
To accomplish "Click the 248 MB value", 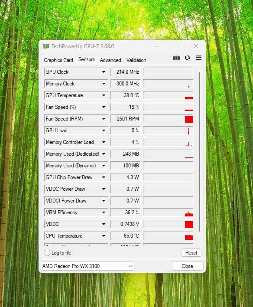I will [126, 154].
